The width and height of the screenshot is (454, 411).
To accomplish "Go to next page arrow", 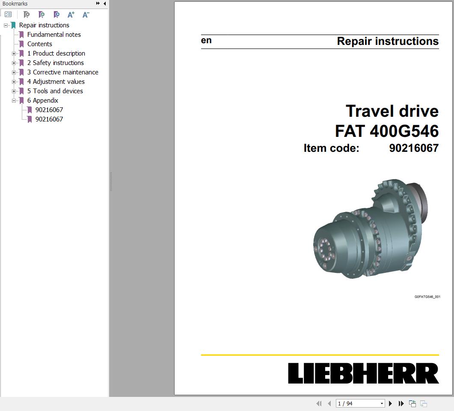I will point(390,403).
